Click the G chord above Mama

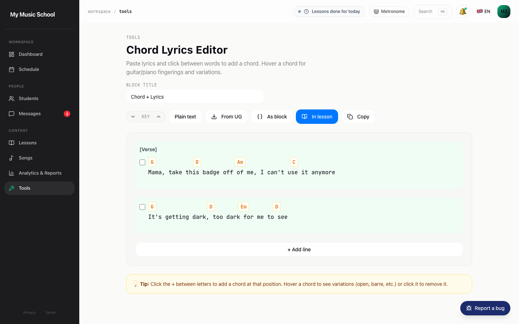pyautogui.click(x=152, y=162)
